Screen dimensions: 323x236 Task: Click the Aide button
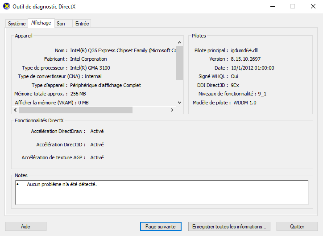click(25, 227)
